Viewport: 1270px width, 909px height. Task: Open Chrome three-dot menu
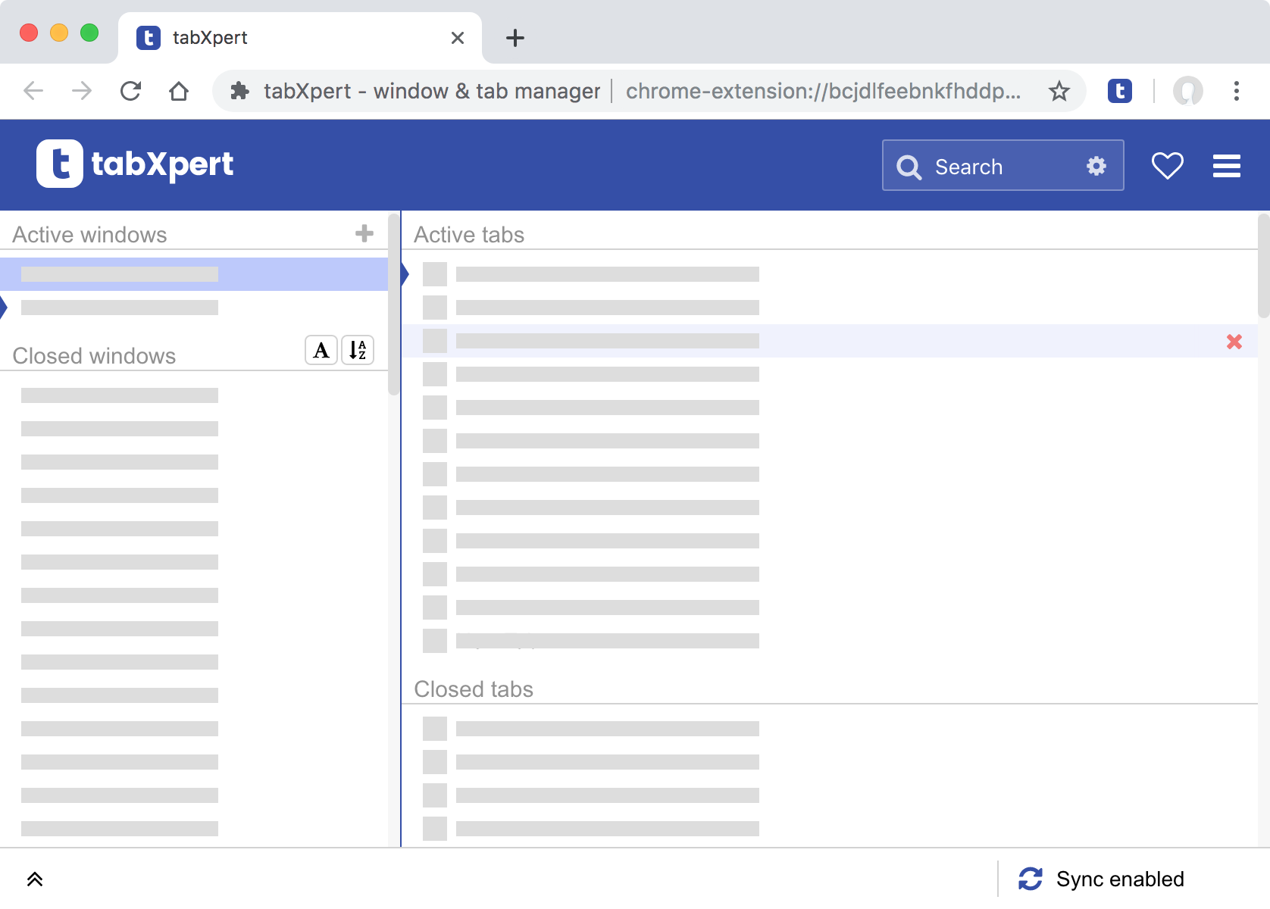coord(1237,91)
